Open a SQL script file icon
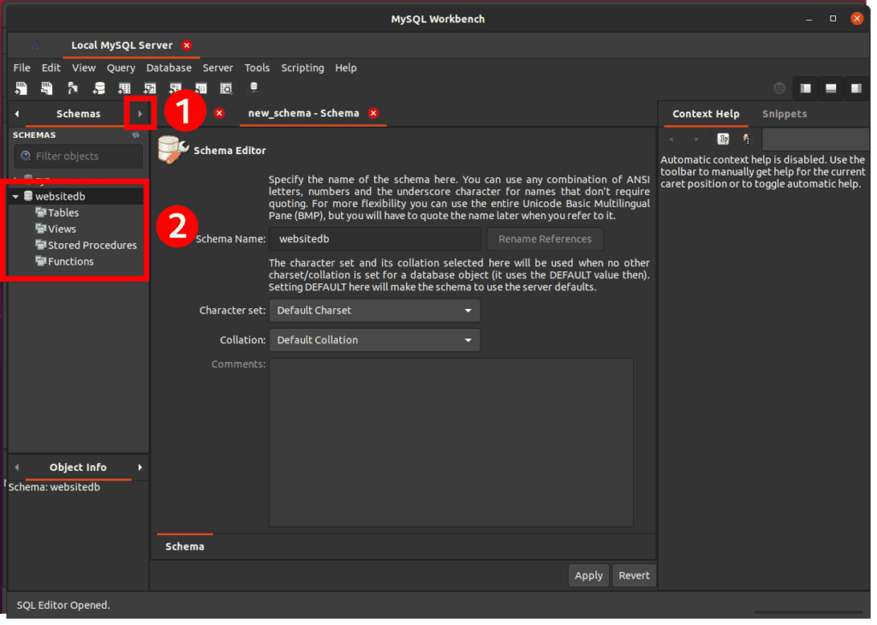Image resolution: width=877 pixels, height=625 pixels. pyautogui.click(x=46, y=88)
